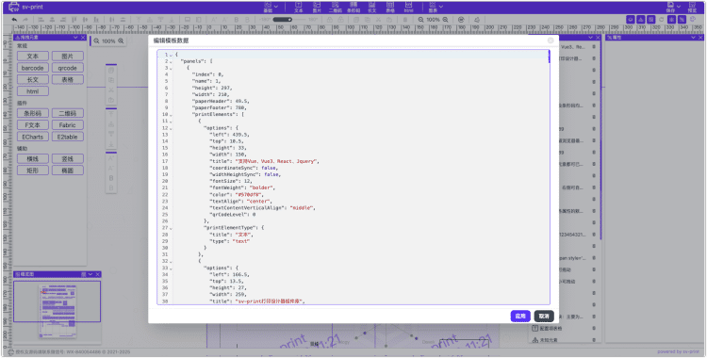This screenshot has height=358, width=707.
Task: Click the 长文 long-text icon in top bar
Action: click(372, 7)
